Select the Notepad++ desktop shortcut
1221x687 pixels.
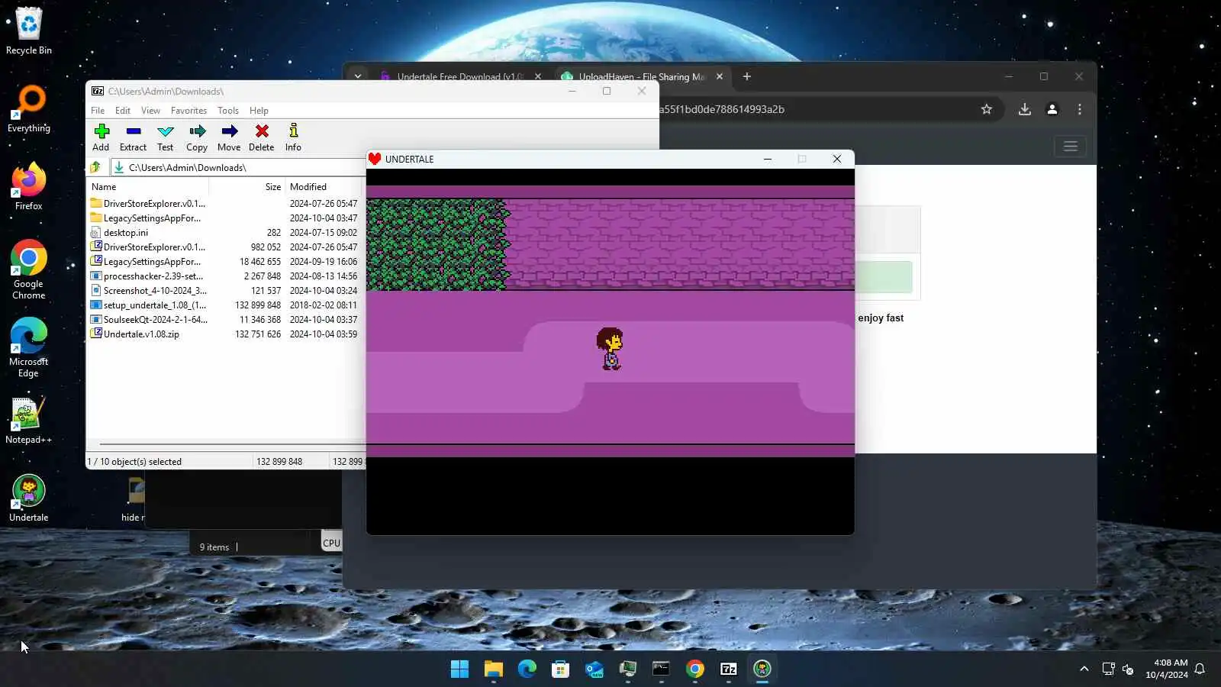(29, 421)
